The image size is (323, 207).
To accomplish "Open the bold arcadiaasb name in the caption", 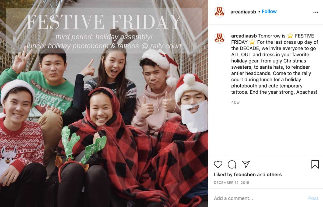I will click(x=244, y=36).
